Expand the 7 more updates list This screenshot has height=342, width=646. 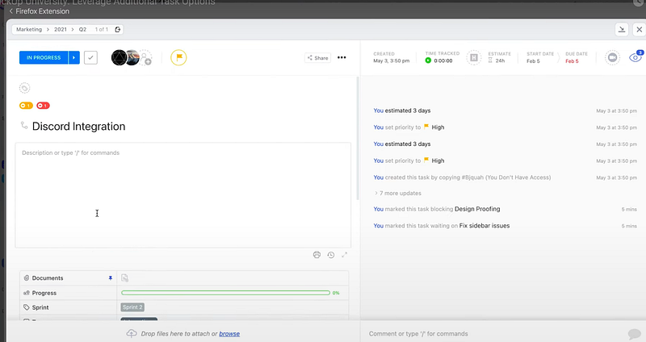398,193
